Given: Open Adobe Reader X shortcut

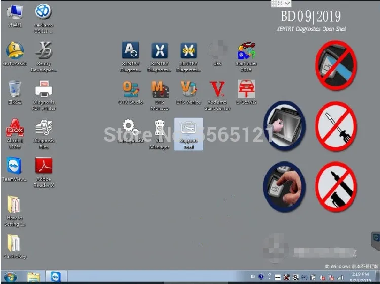Looking at the screenshot, I should tap(44, 173).
